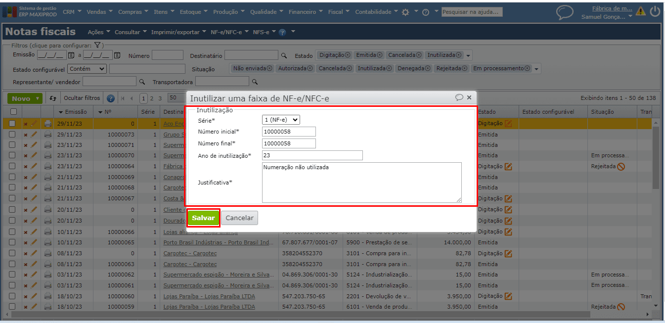Screen dimensions: 665x323
Task: Check the row checkbox for note 10000070
Action: point(12,156)
